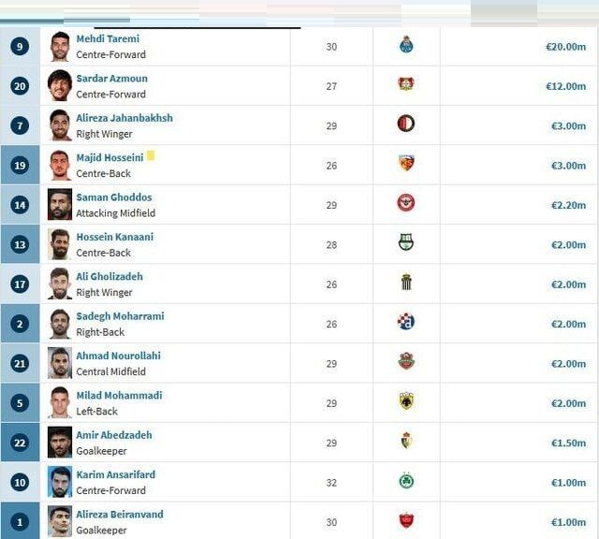Click Persepolis crest in Alireza Beiranvand row
The image size is (599, 539).
click(x=406, y=520)
